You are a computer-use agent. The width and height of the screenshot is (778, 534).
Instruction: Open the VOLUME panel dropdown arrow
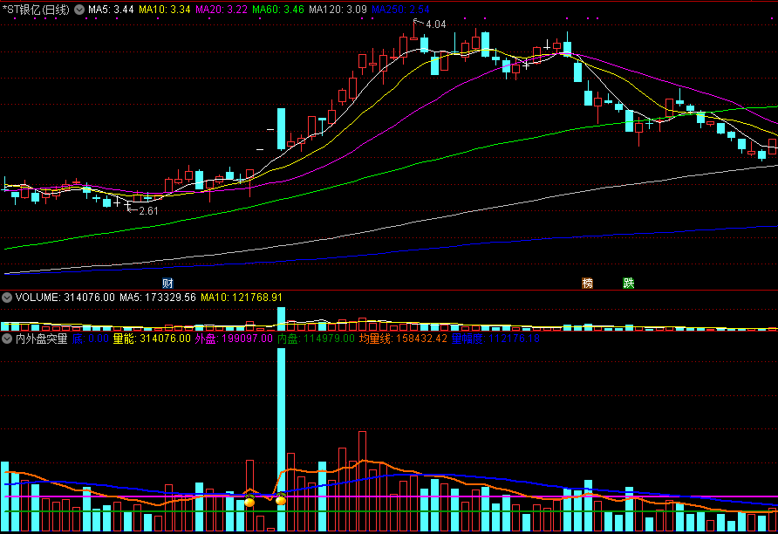(7, 298)
